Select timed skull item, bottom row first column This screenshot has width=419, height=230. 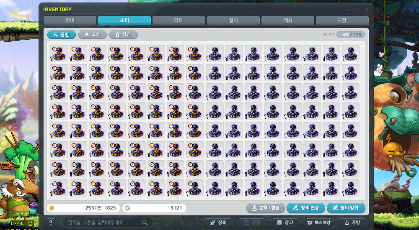point(59,188)
